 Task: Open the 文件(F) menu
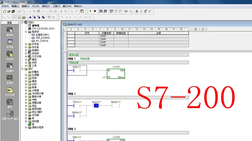5,6
